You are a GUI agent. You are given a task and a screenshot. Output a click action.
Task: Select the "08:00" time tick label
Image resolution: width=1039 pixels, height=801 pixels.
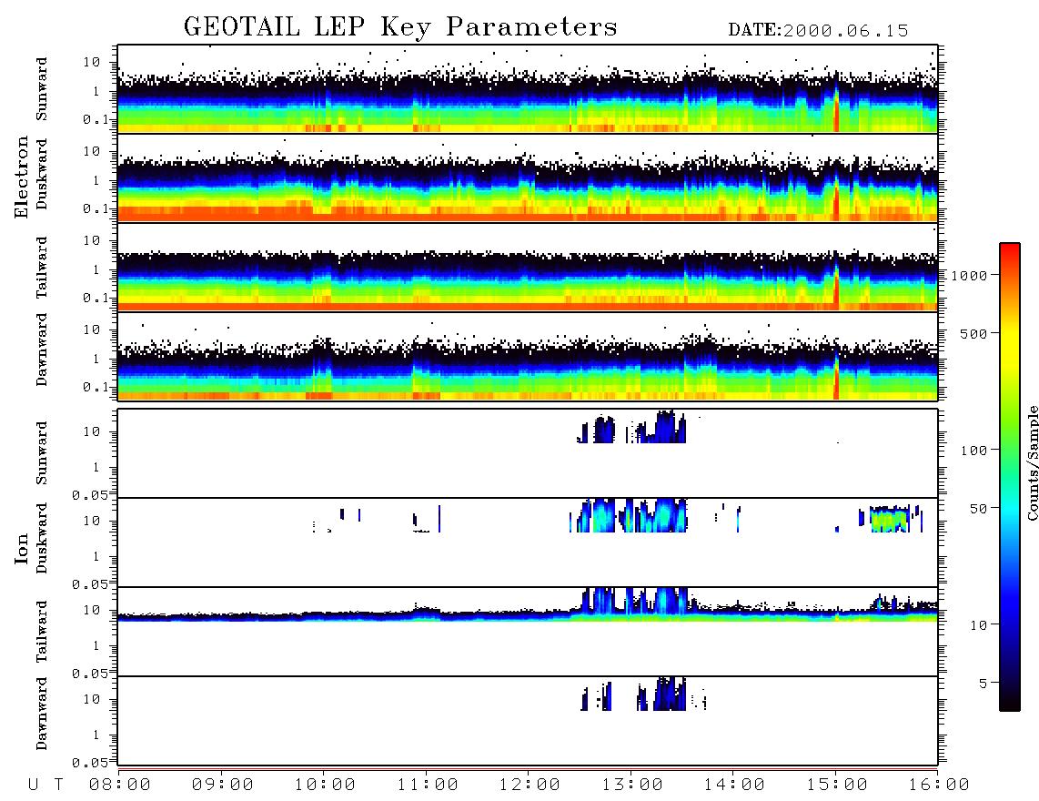120,786
